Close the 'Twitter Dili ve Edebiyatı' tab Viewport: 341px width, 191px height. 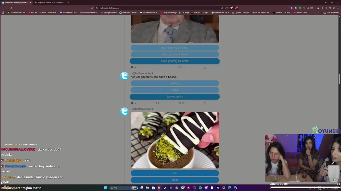[30, 3]
